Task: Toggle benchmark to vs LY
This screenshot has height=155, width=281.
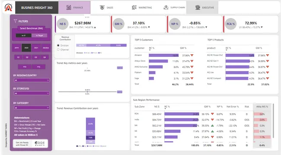Action: 24,35
